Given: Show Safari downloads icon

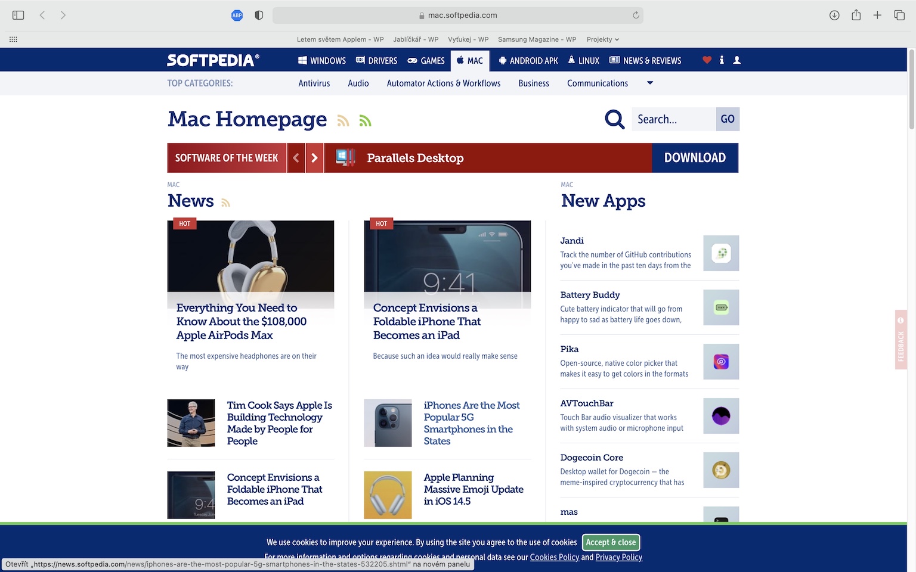Looking at the screenshot, I should pos(834,15).
